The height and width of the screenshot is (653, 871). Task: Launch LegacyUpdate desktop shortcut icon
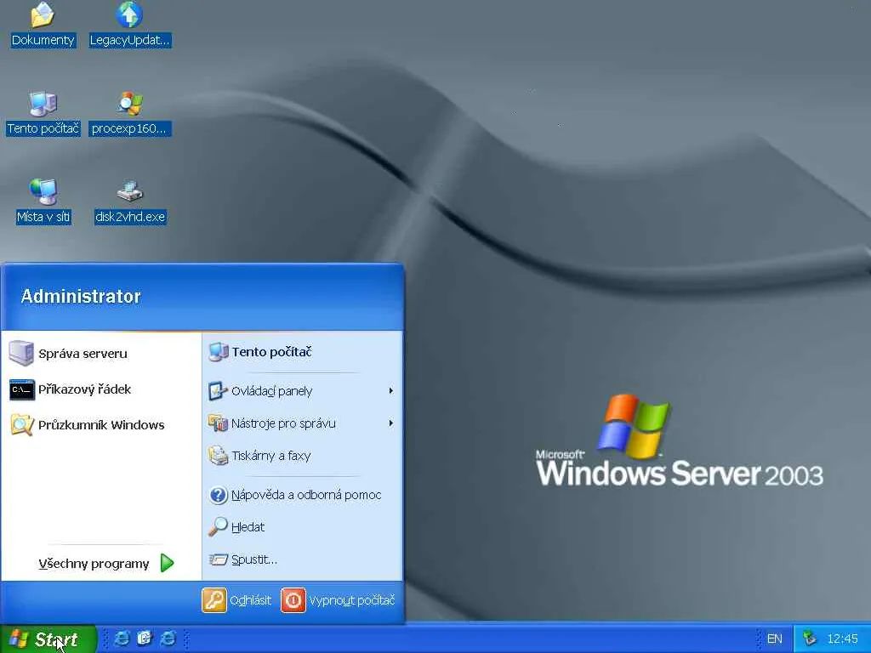click(129, 25)
